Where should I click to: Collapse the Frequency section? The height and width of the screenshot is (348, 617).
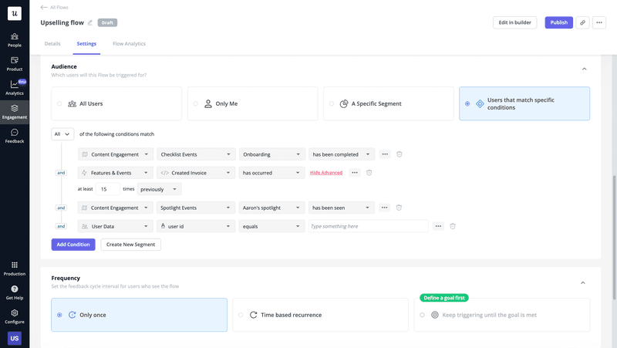(x=583, y=282)
